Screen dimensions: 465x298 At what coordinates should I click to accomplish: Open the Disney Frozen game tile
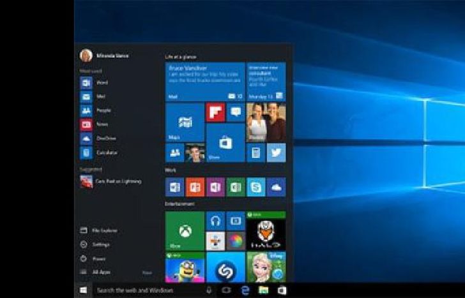pos(266,267)
